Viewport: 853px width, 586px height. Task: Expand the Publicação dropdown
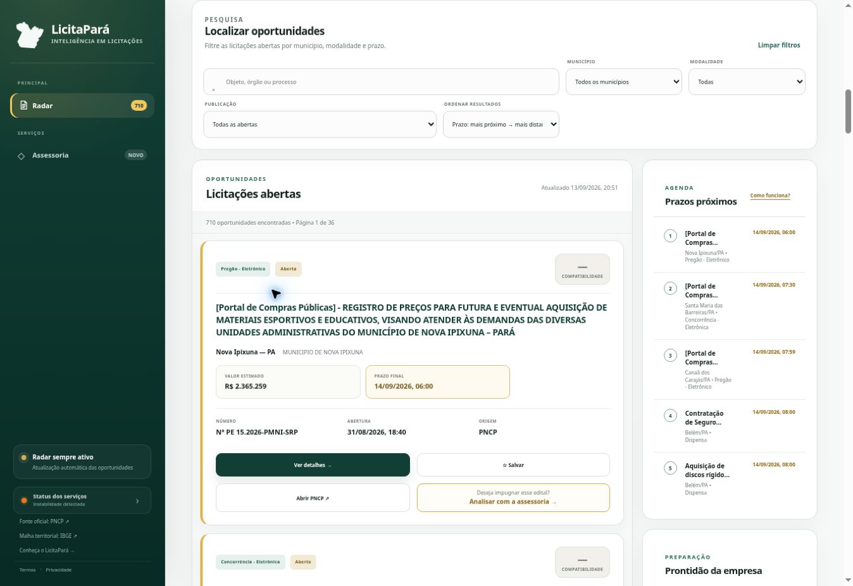click(320, 125)
